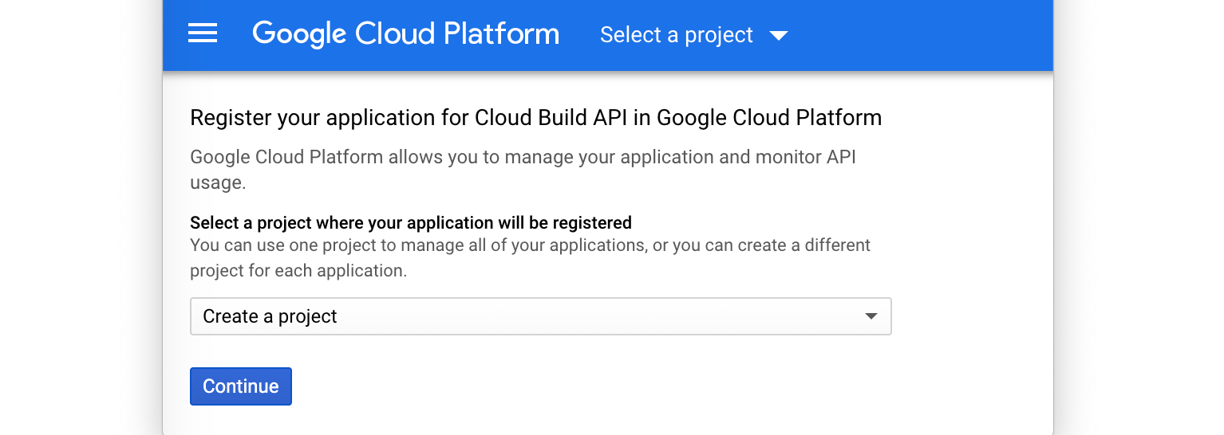Click the bold Select a project label
The width and height of the screenshot is (1224, 435).
[410, 222]
